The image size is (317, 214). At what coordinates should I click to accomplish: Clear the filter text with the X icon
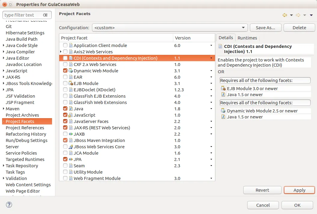45,15
